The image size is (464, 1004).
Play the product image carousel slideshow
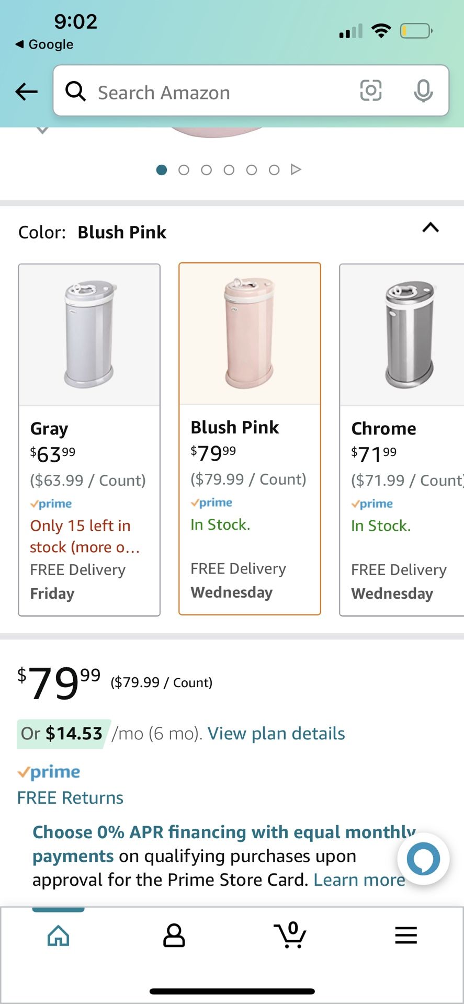[x=297, y=169]
